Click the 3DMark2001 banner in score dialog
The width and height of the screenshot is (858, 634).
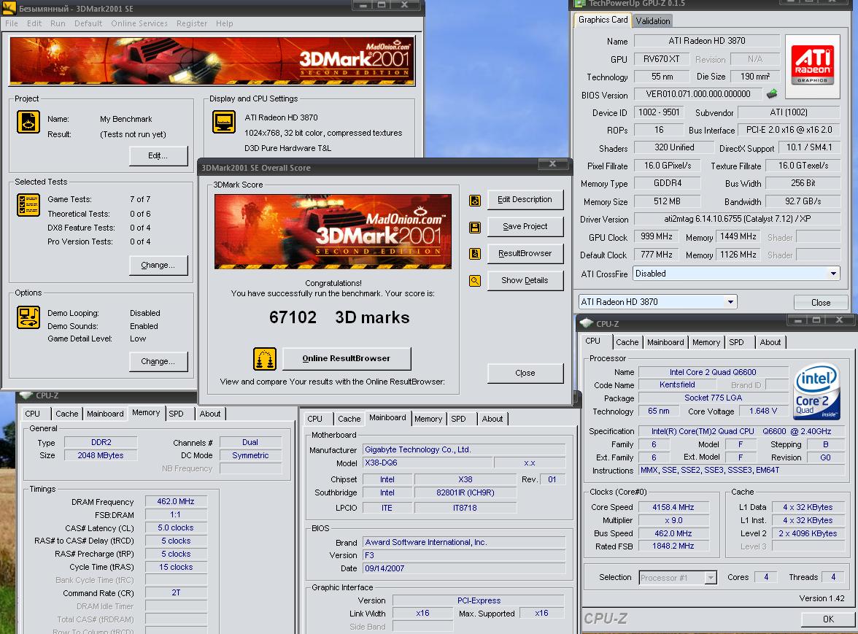(x=333, y=231)
